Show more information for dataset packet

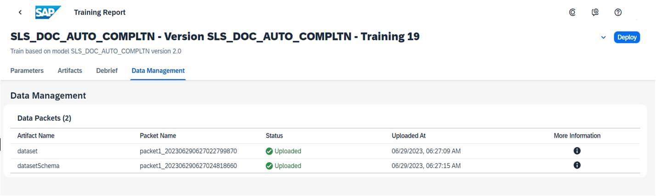577,151
